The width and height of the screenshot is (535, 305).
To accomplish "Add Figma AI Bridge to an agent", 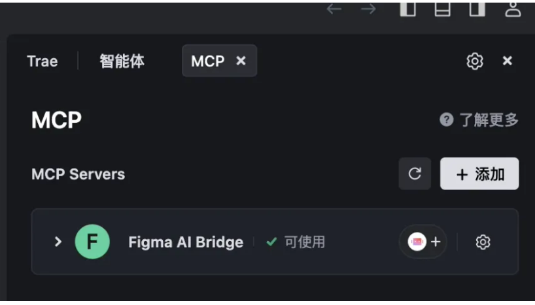I will tap(423, 242).
